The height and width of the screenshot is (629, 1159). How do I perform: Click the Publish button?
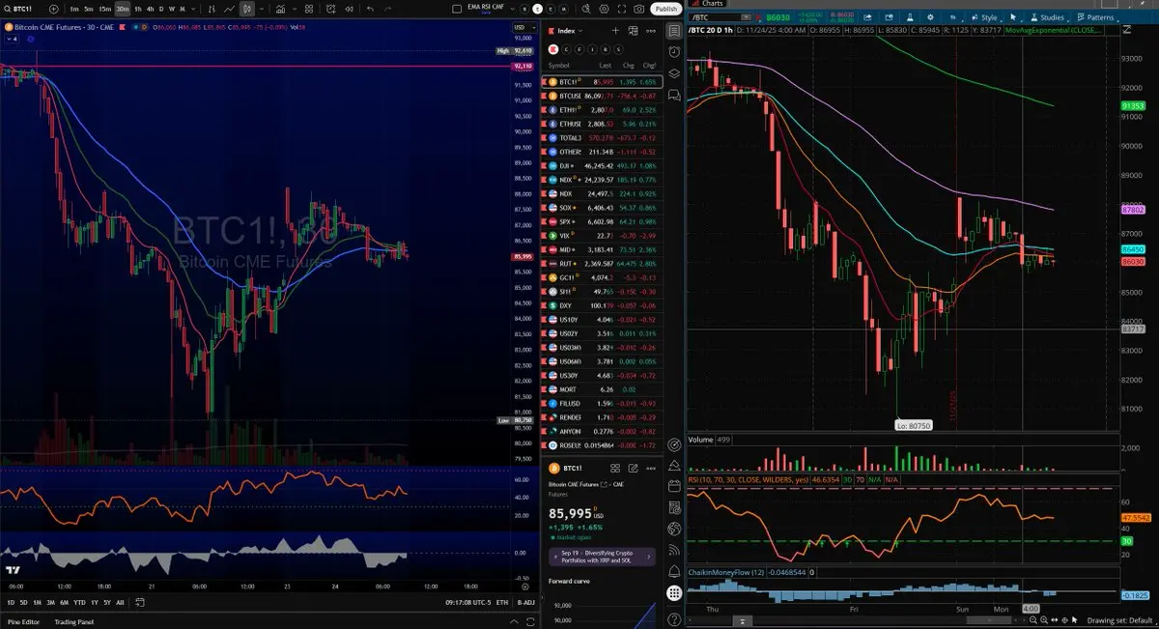[665, 9]
